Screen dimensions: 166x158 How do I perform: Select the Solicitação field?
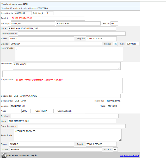[50, 13]
